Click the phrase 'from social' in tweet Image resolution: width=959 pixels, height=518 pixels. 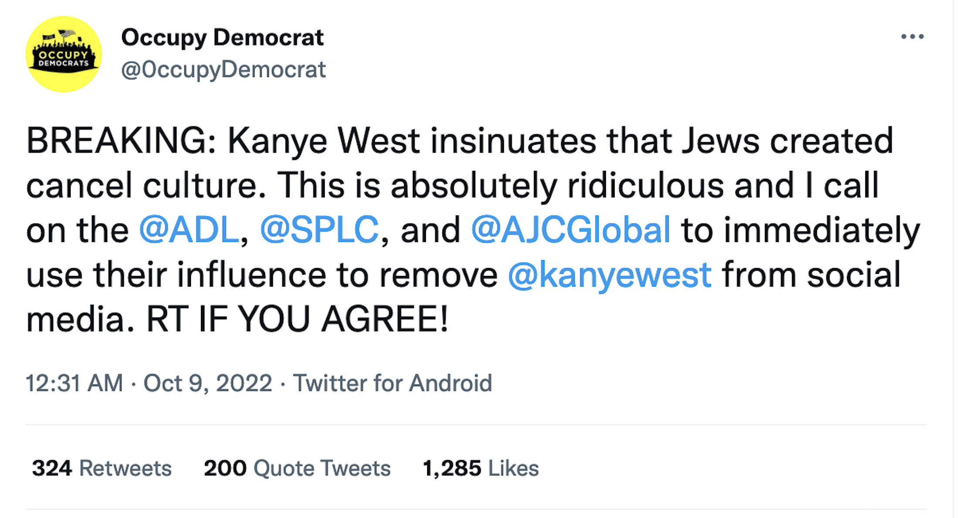[811, 275]
